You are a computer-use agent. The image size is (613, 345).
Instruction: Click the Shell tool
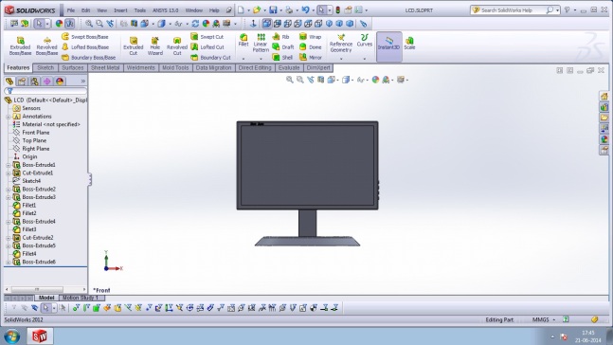[x=282, y=58]
